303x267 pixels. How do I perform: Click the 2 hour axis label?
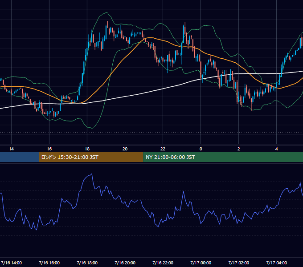239,149
